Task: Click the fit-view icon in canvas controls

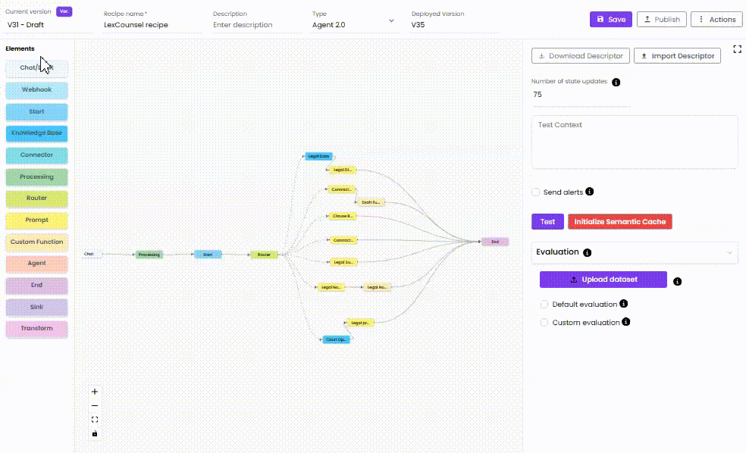Action: (x=94, y=419)
